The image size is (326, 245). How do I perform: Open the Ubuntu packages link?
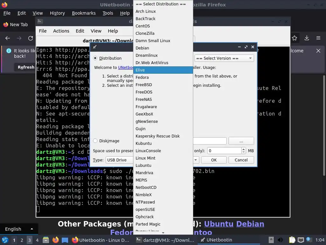coord(219,224)
